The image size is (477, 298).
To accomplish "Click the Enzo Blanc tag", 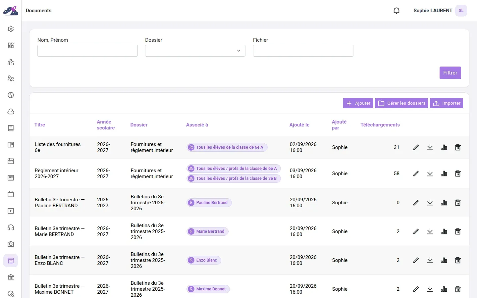I will click(x=204, y=260).
